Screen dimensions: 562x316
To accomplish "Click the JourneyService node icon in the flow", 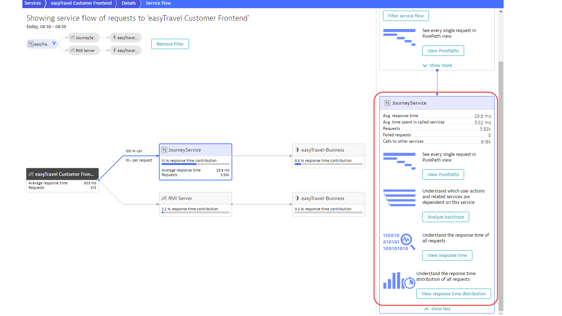I will point(164,150).
